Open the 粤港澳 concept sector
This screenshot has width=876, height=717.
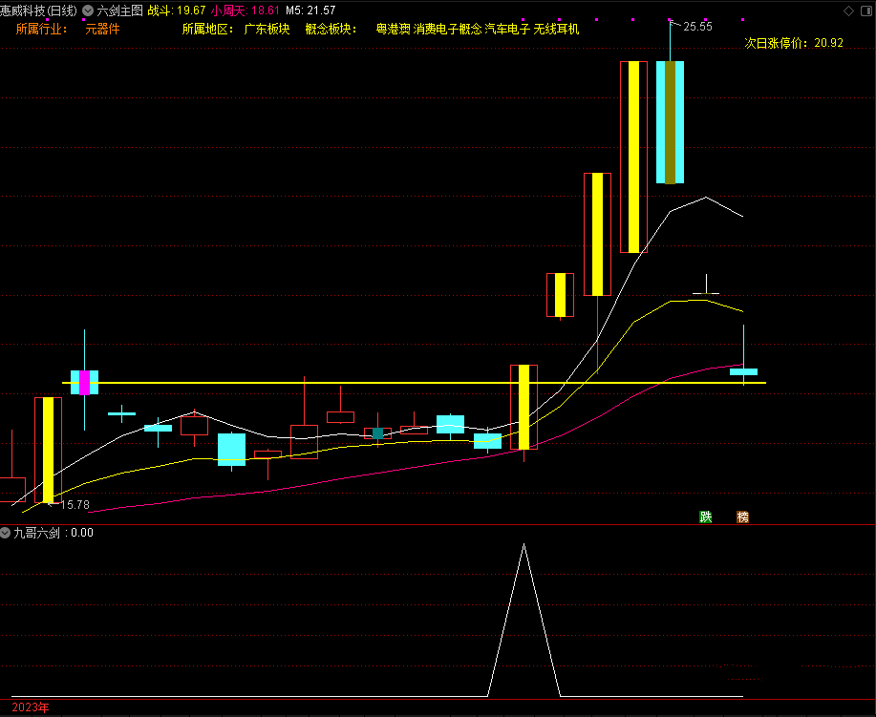pos(393,29)
